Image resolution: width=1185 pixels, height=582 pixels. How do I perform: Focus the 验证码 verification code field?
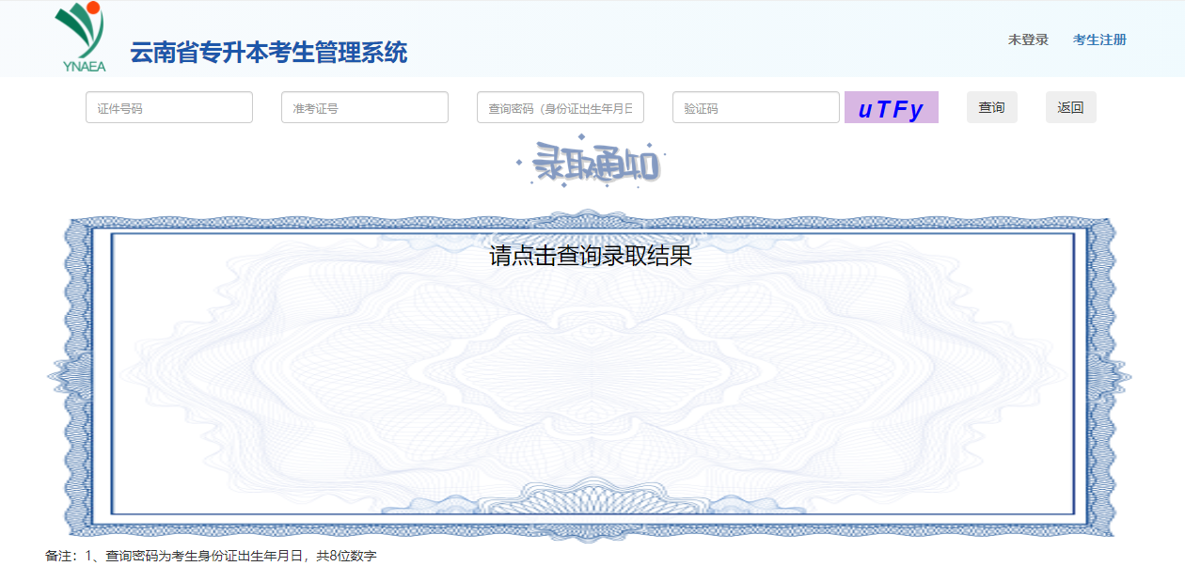pos(755,106)
